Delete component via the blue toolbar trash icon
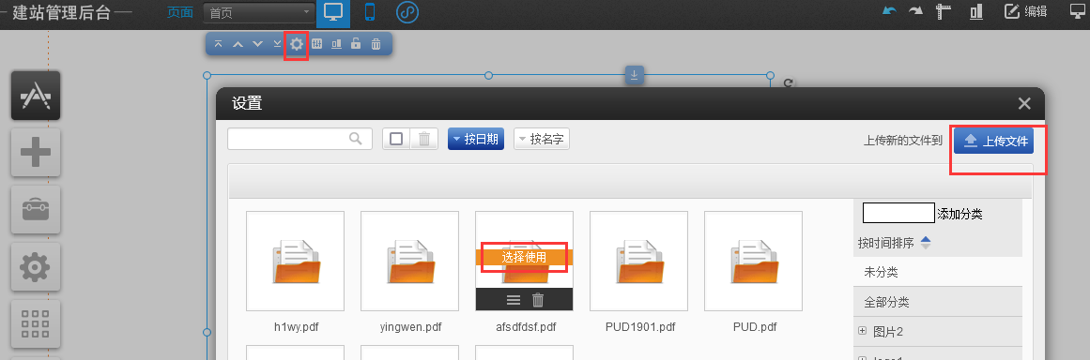The width and height of the screenshot is (1090, 360). coord(376,44)
